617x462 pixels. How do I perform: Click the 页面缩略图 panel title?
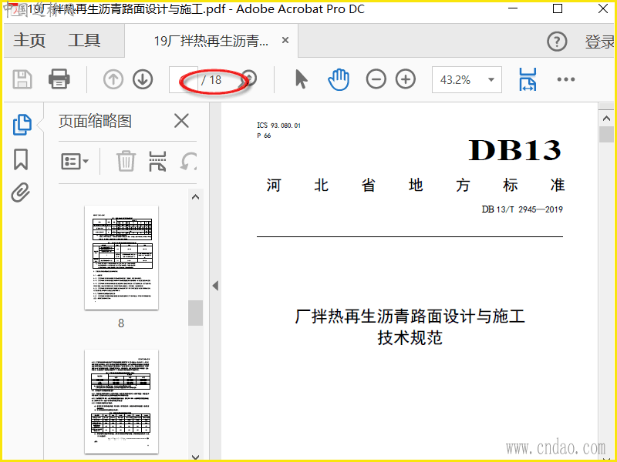[95, 121]
